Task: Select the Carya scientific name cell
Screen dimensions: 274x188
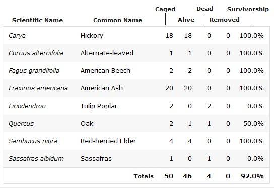Action: pyautogui.click(x=17, y=36)
